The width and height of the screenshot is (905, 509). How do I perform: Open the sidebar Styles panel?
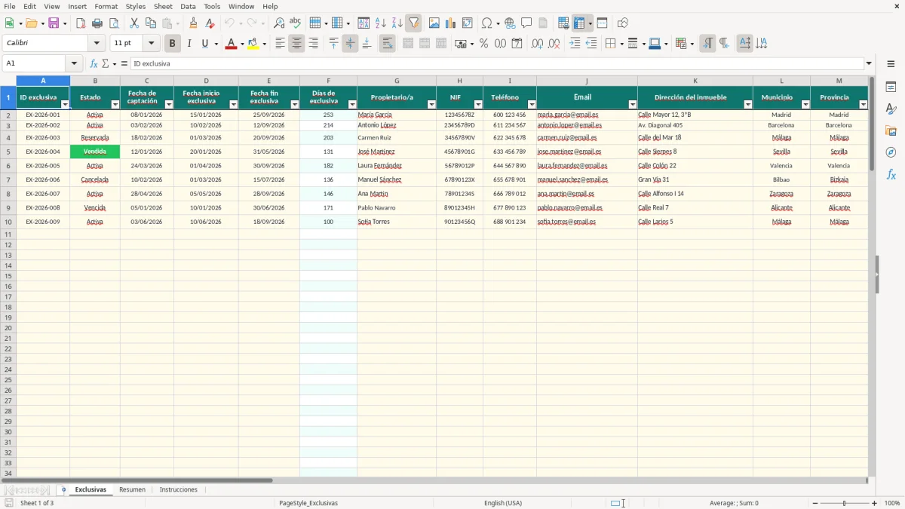(891, 109)
